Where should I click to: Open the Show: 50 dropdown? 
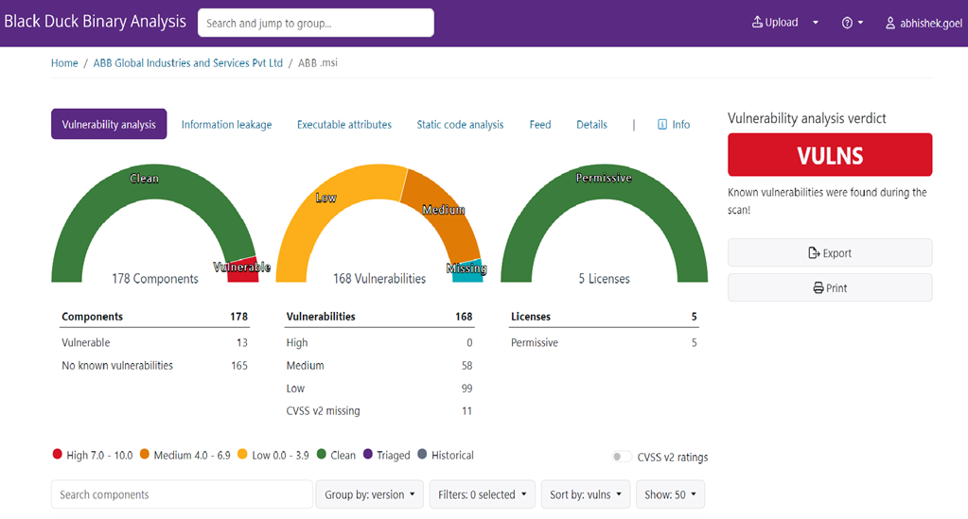point(670,494)
